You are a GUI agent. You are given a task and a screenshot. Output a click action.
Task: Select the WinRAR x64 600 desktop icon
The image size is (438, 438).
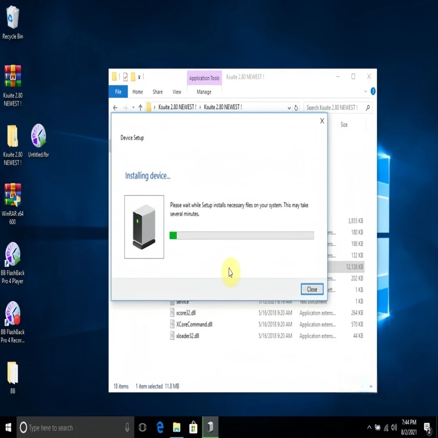click(x=13, y=204)
